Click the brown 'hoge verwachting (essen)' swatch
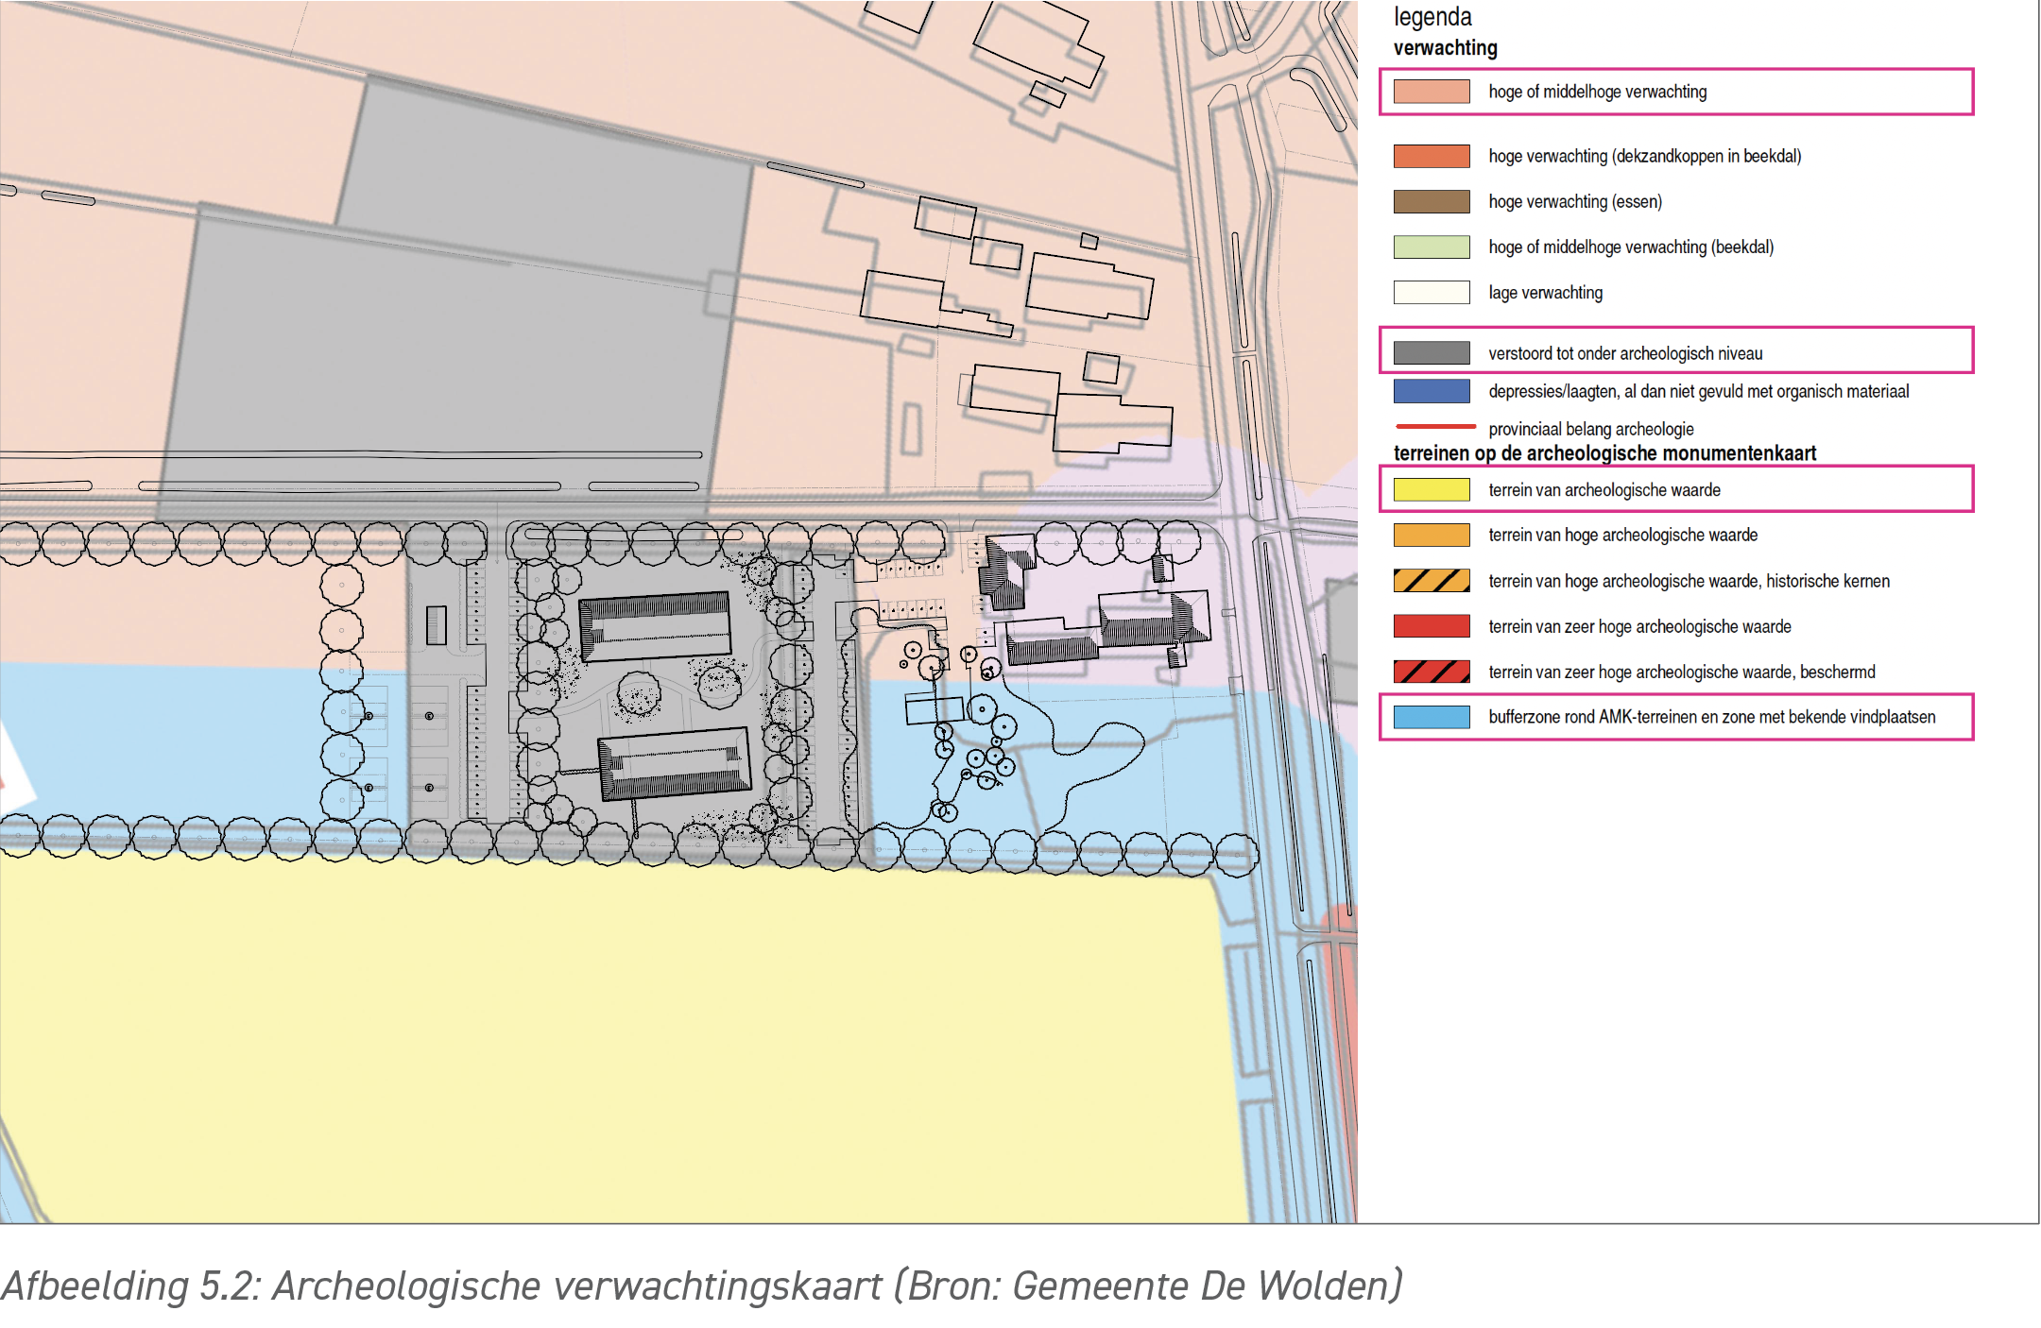Image resolution: width=2041 pixels, height=1328 pixels. pos(1432,201)
